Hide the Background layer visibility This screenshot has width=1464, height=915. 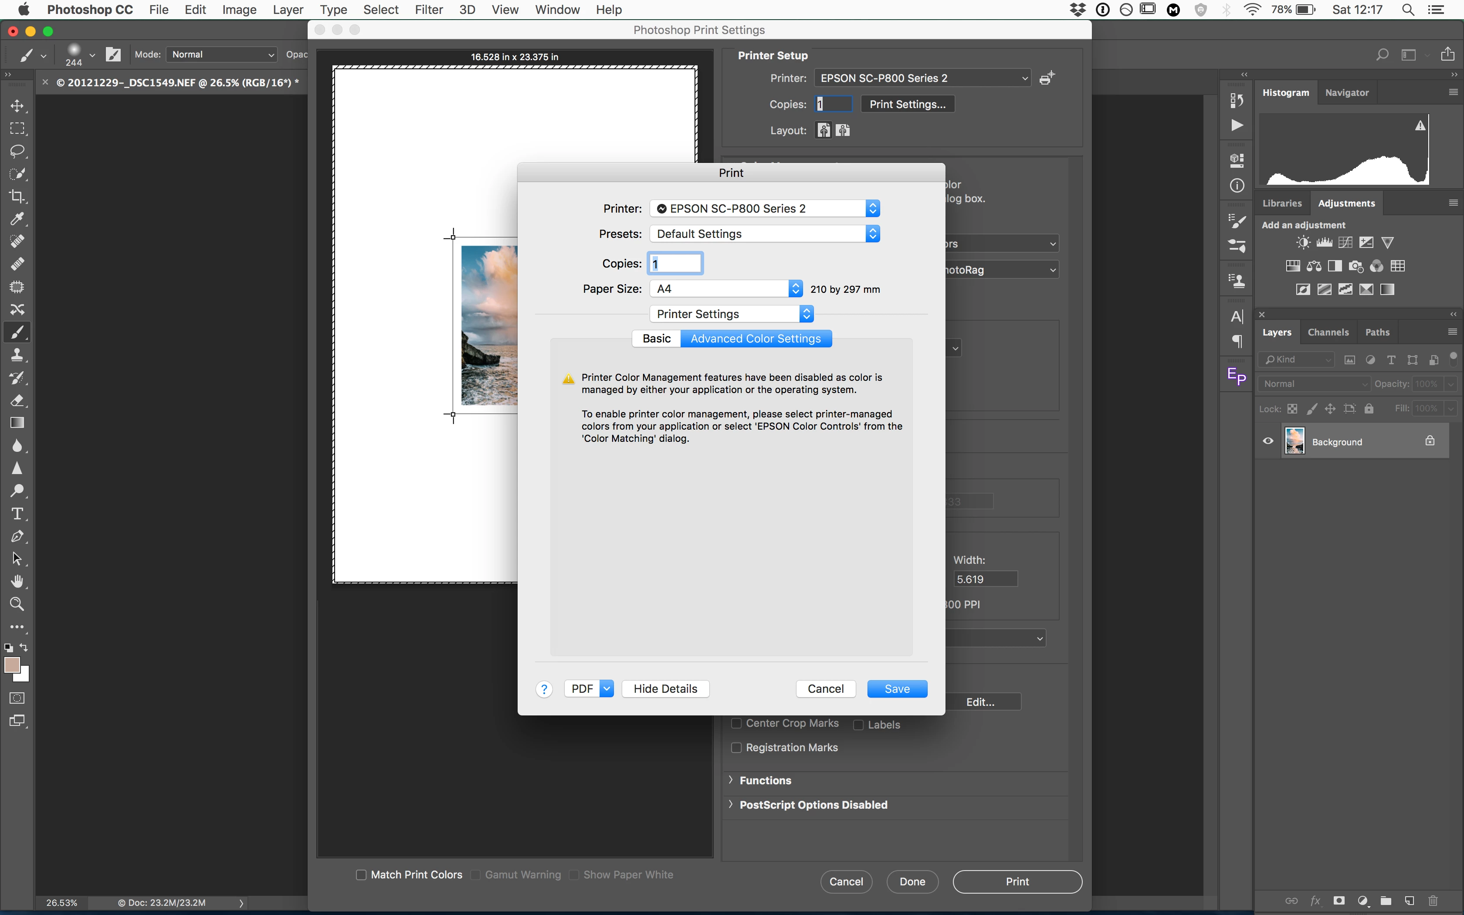(1268, 441)
